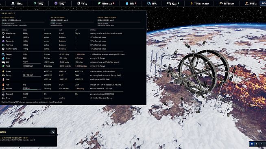This screenshot has height=149, width=266.
Task: Click the Oxygen net rate value
Action: 80,55
